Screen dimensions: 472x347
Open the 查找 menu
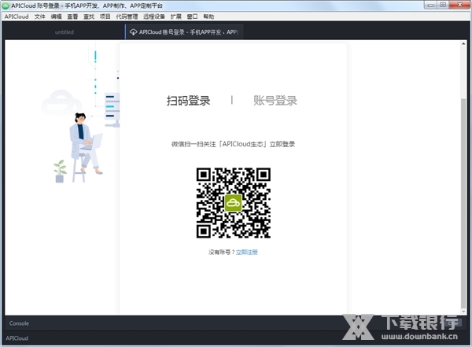pos(89,17)
